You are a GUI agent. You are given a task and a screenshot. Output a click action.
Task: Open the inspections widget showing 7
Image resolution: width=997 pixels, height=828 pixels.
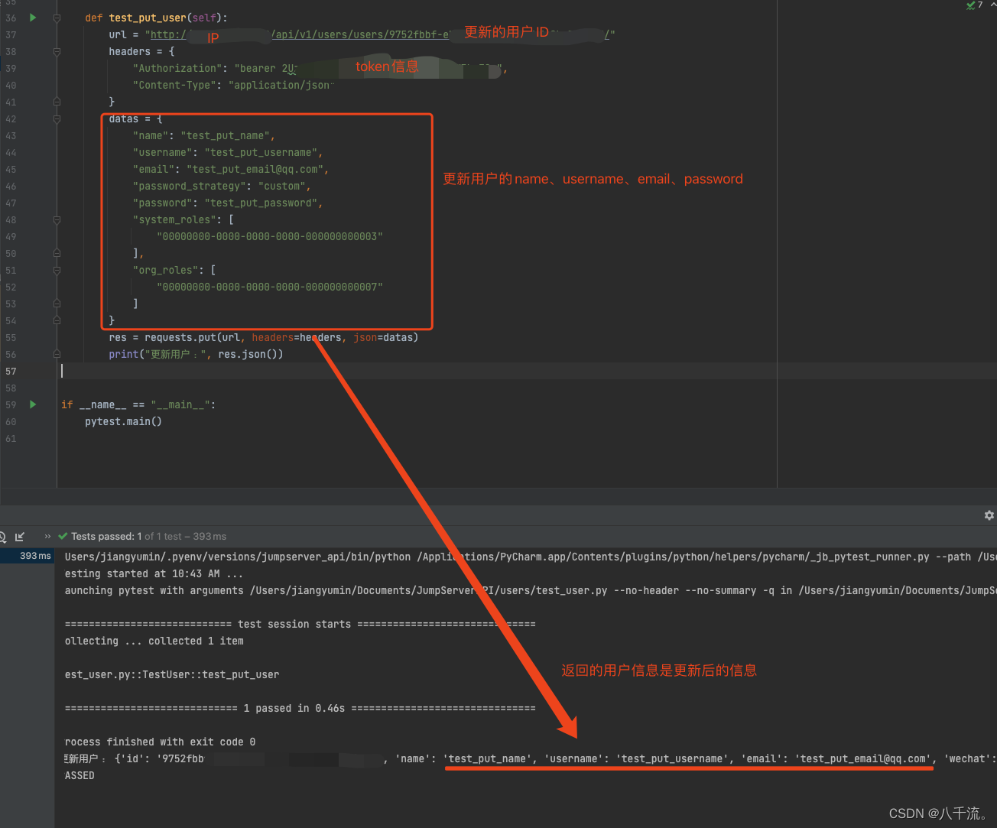(976, 5)
